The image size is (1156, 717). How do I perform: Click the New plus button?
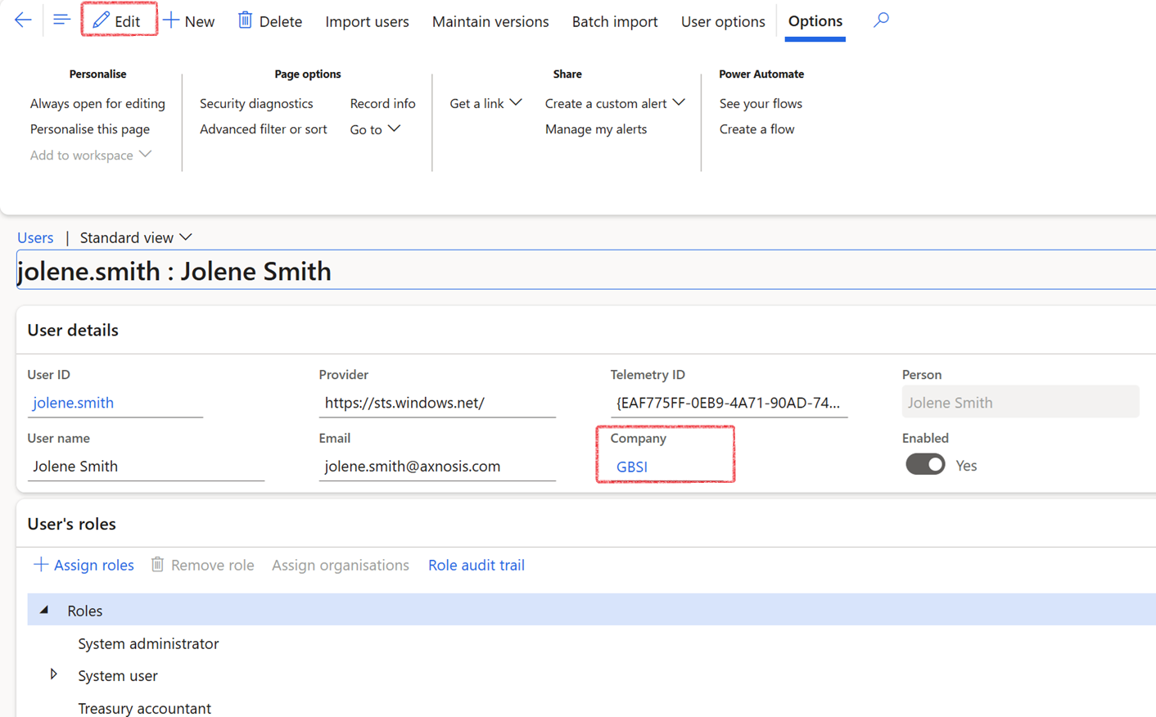(x=189, y=21)
